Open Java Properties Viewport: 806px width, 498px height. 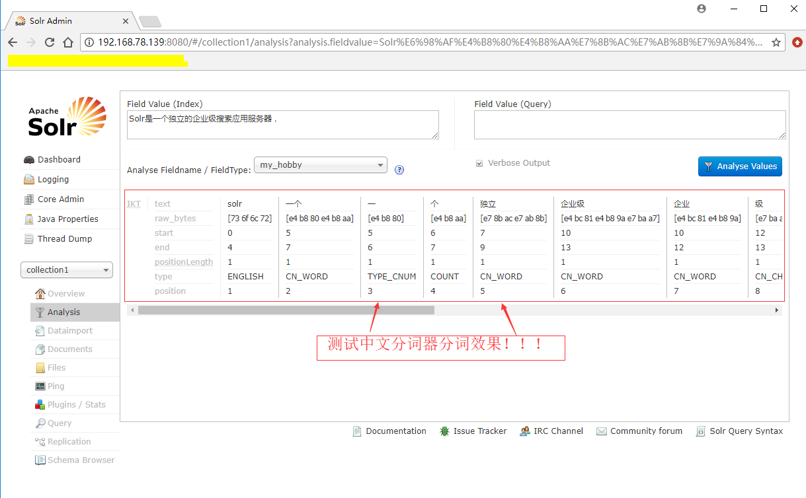pos(67,219)
